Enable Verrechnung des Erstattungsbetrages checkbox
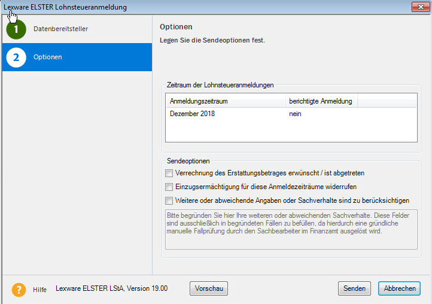 (x=169, y=173)
